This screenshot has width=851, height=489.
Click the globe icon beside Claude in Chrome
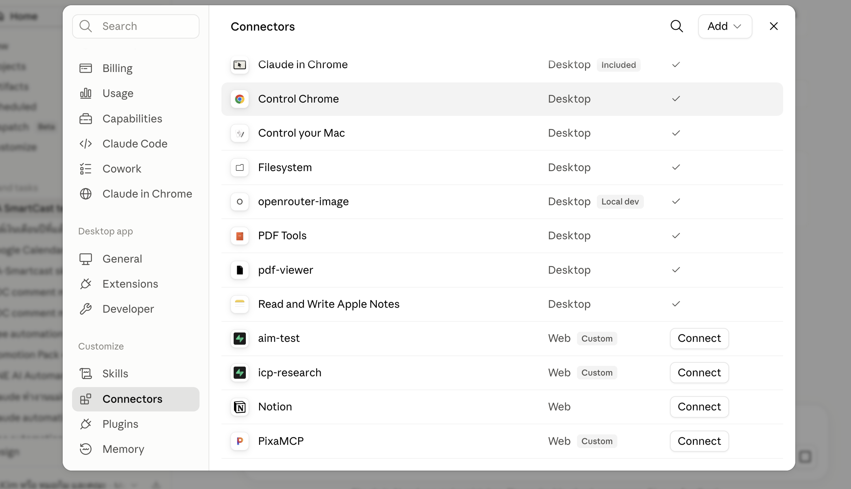pos(86,194)
